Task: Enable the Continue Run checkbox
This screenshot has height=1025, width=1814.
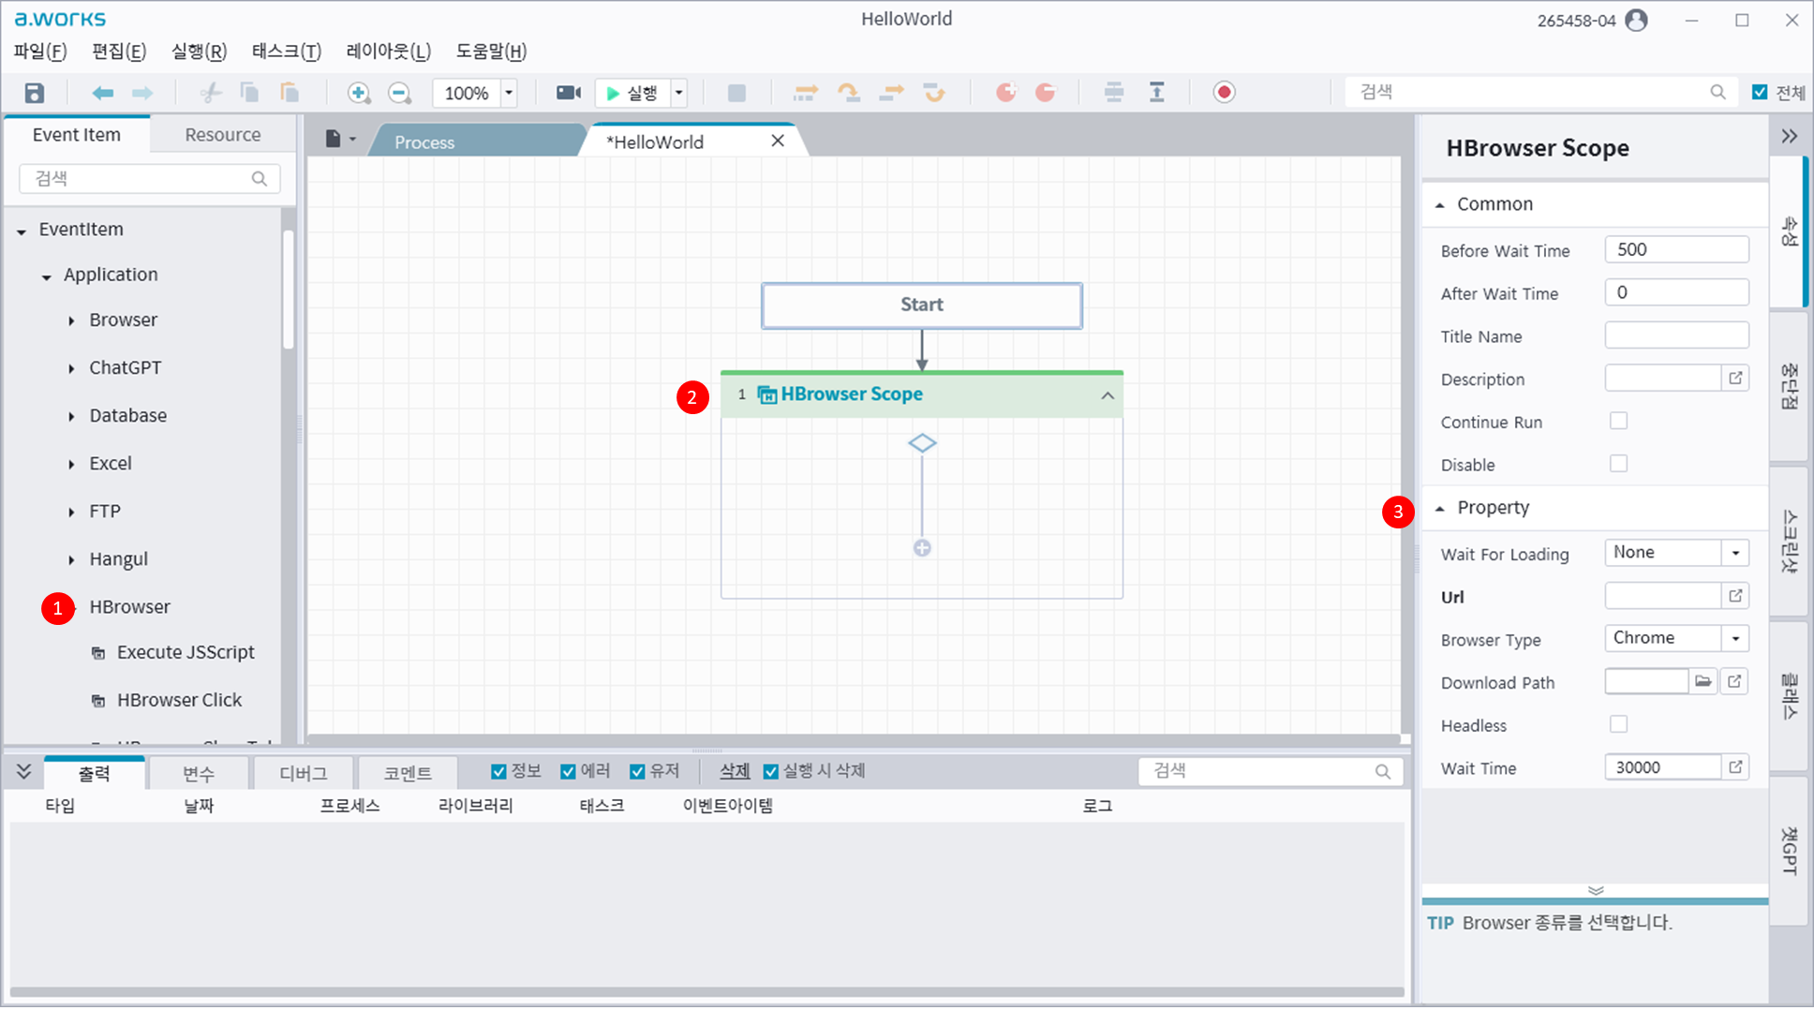Action: 1618,421
